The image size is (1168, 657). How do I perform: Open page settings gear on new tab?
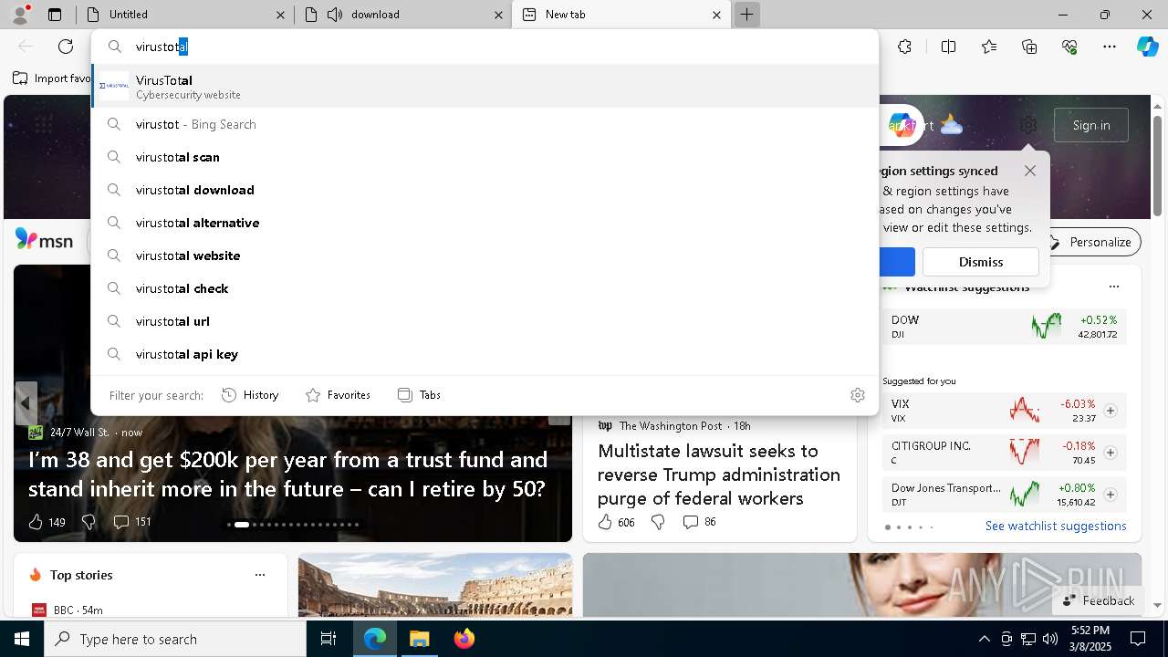(x=1028, y=125)
